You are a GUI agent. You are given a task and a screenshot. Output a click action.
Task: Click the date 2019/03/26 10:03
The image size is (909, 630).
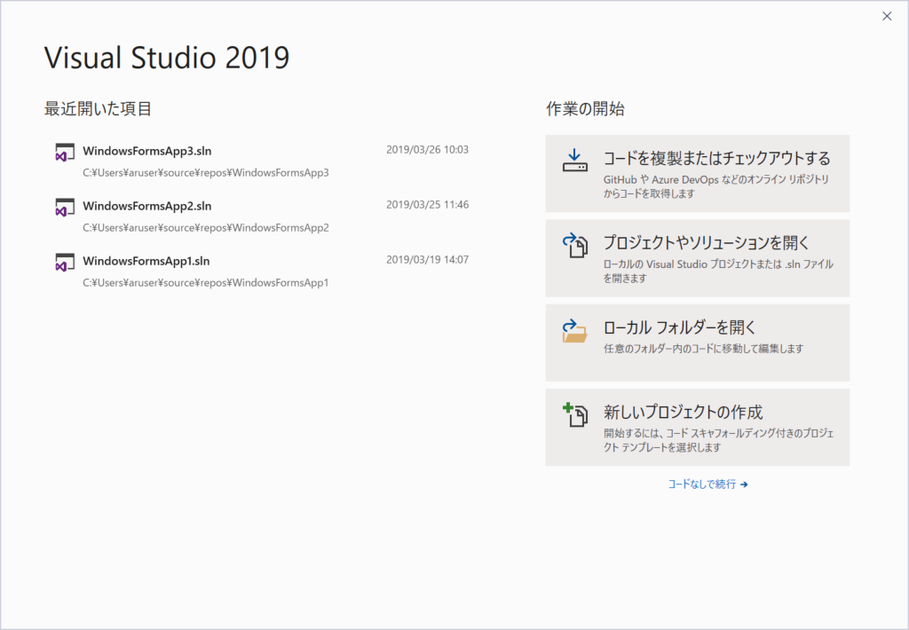(x=427, y=150)
